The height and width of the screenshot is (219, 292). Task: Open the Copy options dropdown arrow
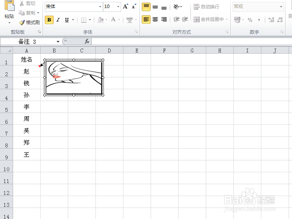[x=38, y=13]
